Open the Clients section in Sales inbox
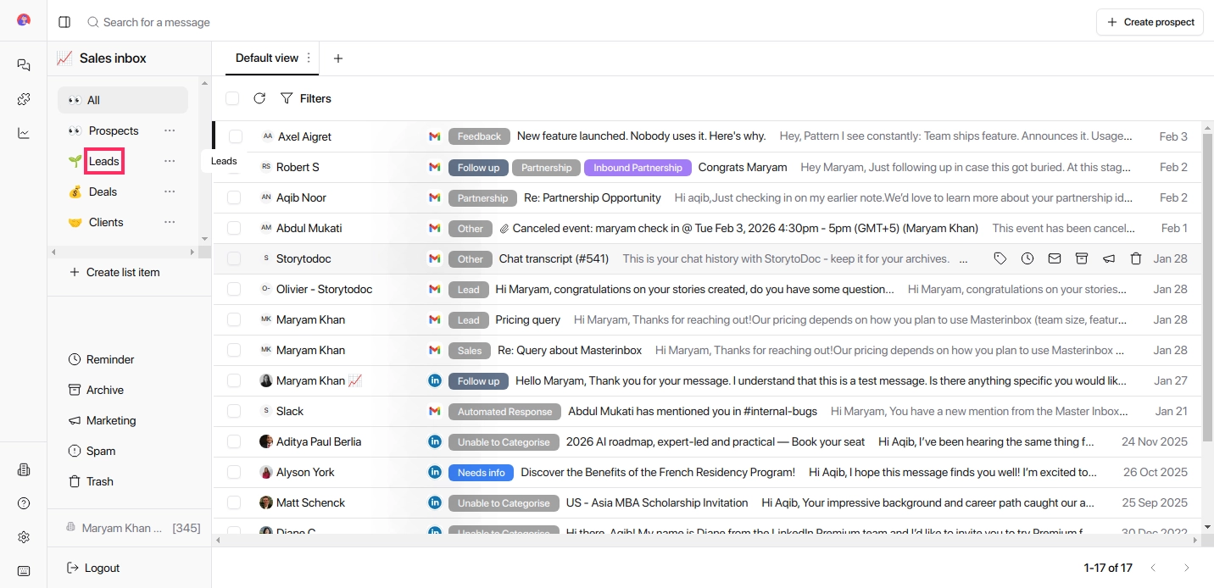Image resolution: width=1214 pixels, height=588 pixels. coord(107,222)
